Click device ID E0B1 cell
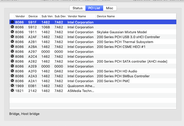 [x=32, y=86]
